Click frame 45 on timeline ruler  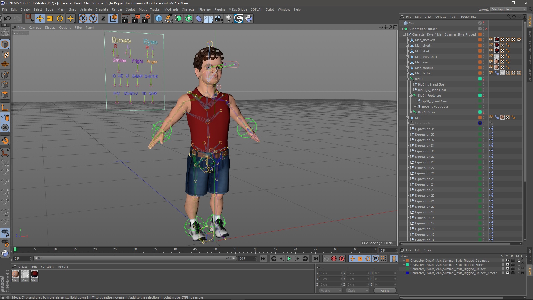[x=195, y=249]
